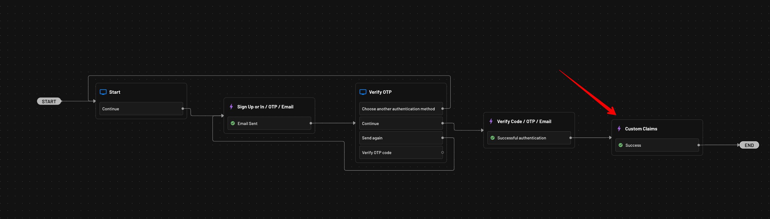Select the Continue row in Start step

pos(141,109)
